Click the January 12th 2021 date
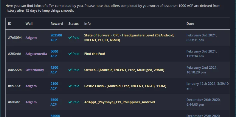Screen dimensions: 236x117 click(x=208, y=86)
